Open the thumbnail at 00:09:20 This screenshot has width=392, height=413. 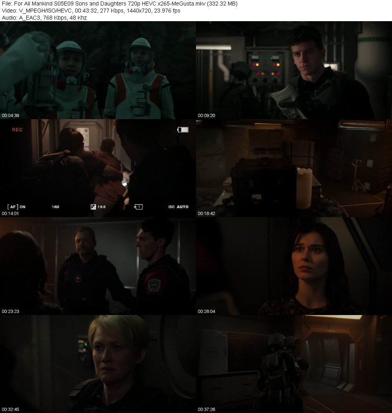(x=294, y=70)
